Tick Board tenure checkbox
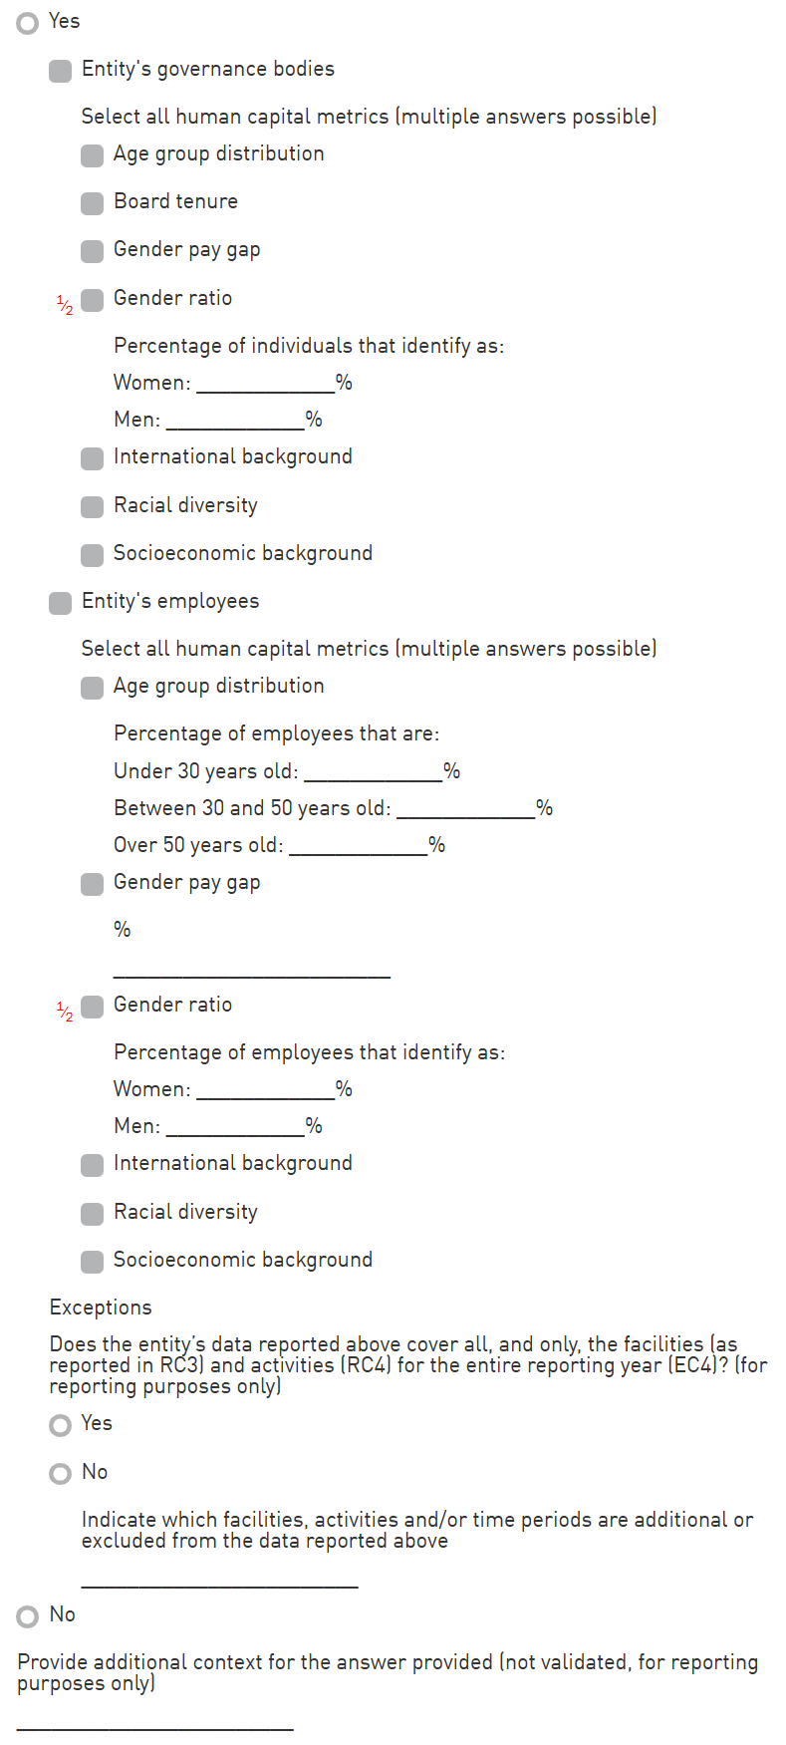This screenshot has width=786, height=1745. click(93, 203)
